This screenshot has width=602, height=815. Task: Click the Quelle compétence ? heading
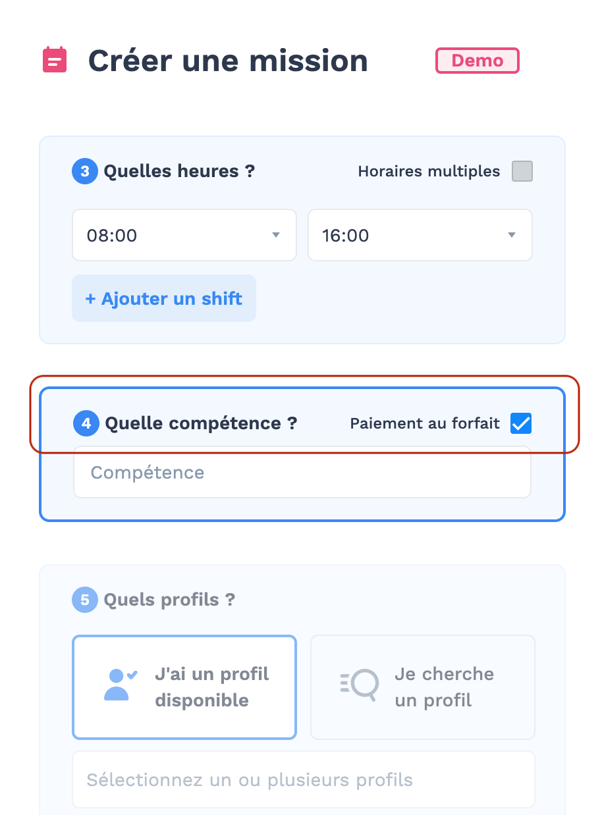pos(202,423)
